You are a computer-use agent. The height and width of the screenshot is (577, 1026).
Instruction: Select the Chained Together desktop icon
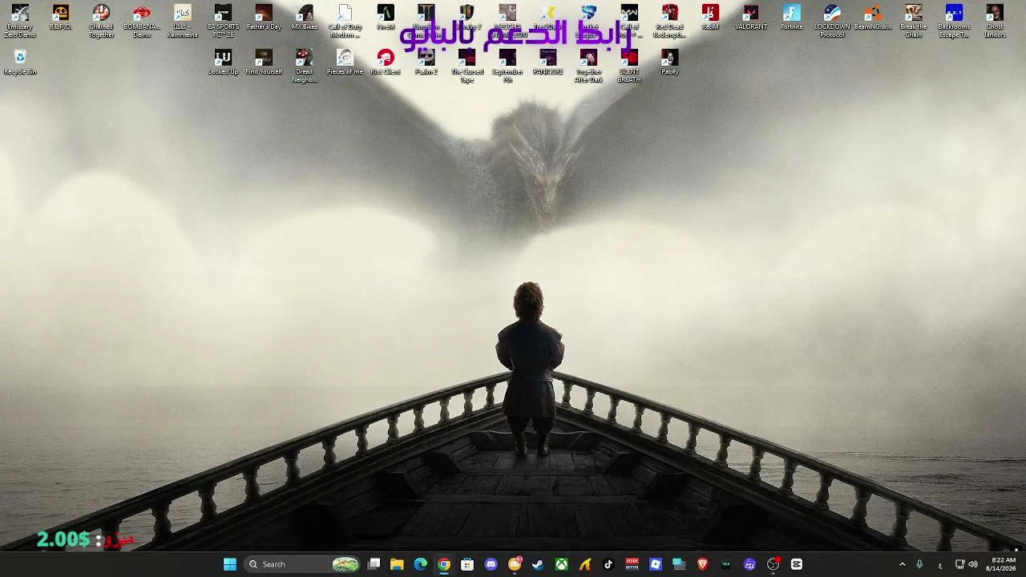coord(101,22)
